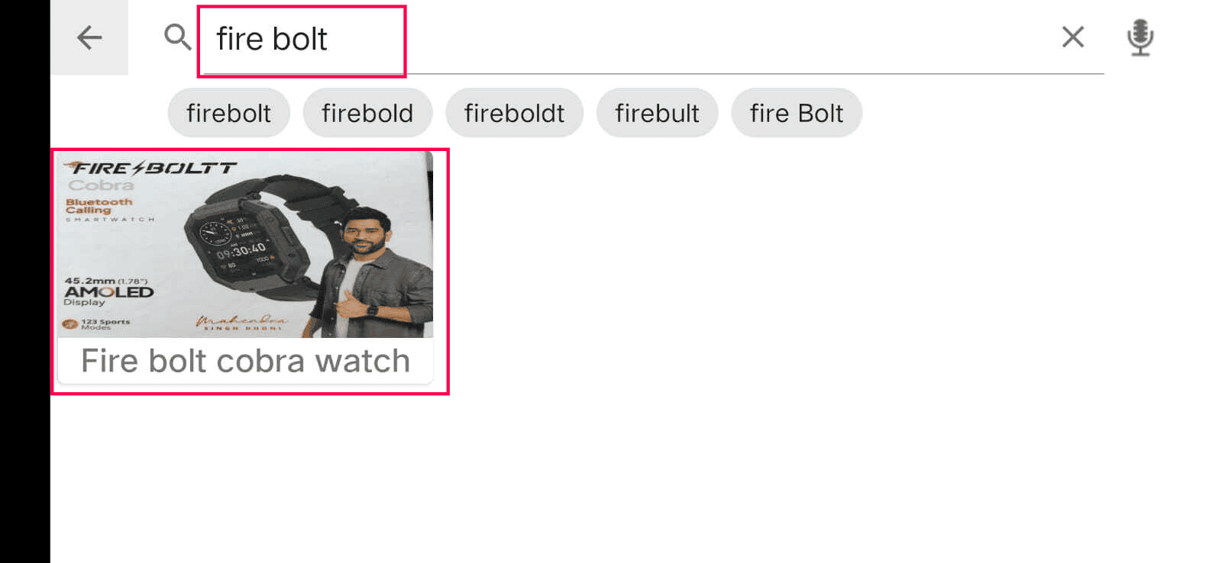Viewport: 1222px width, 563px height.
Task: Click the Bluetooth Calling label in image
Action: pyautogui.click(x=99, y=206)
